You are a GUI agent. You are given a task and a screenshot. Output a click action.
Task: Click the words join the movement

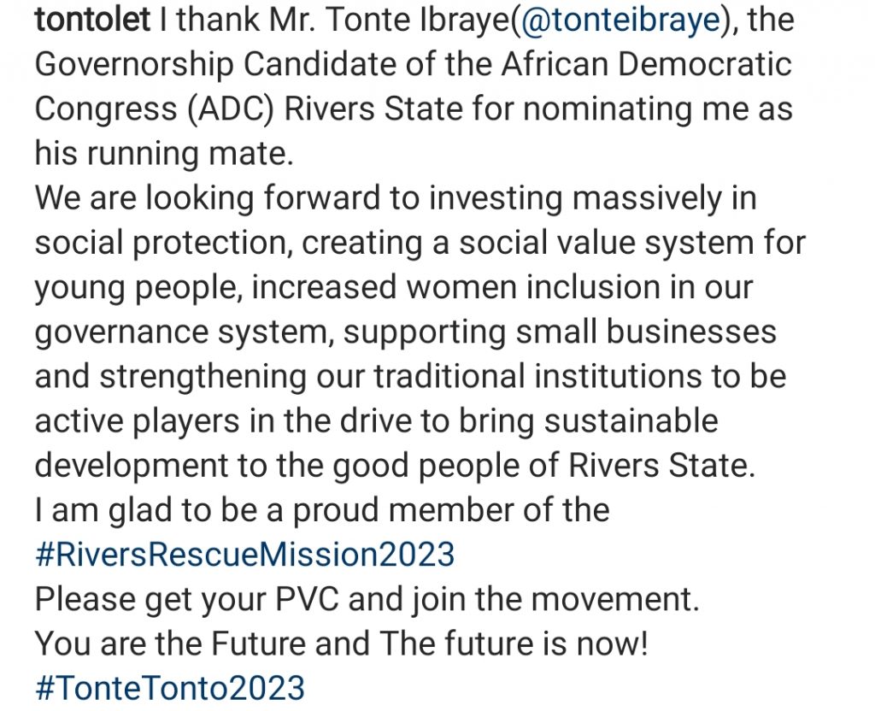[555, 599]
